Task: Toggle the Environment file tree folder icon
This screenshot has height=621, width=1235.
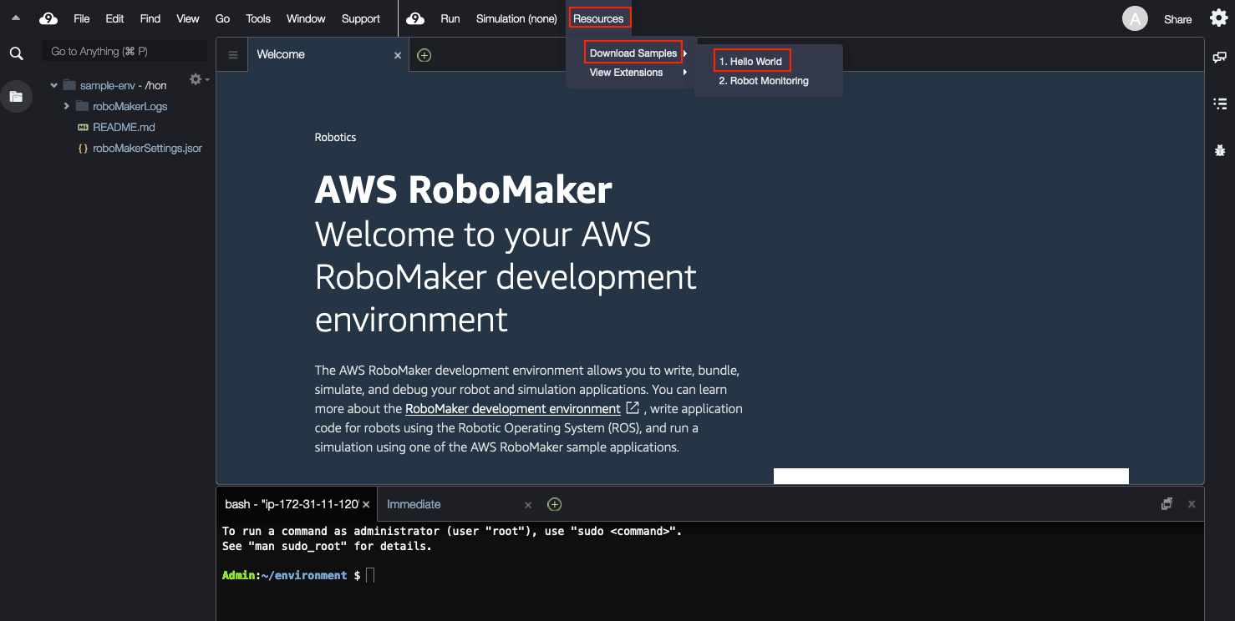Action: [x=16, y=97]
